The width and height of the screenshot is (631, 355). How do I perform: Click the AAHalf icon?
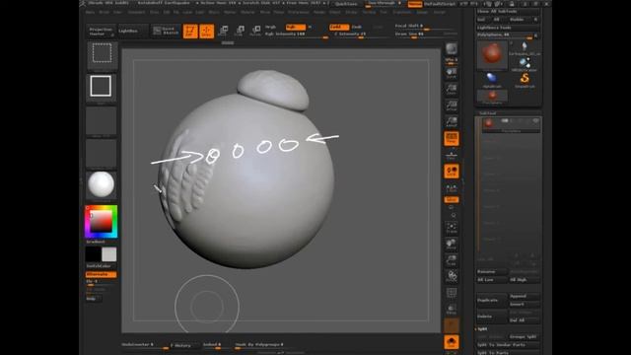[x=452, y=122]
